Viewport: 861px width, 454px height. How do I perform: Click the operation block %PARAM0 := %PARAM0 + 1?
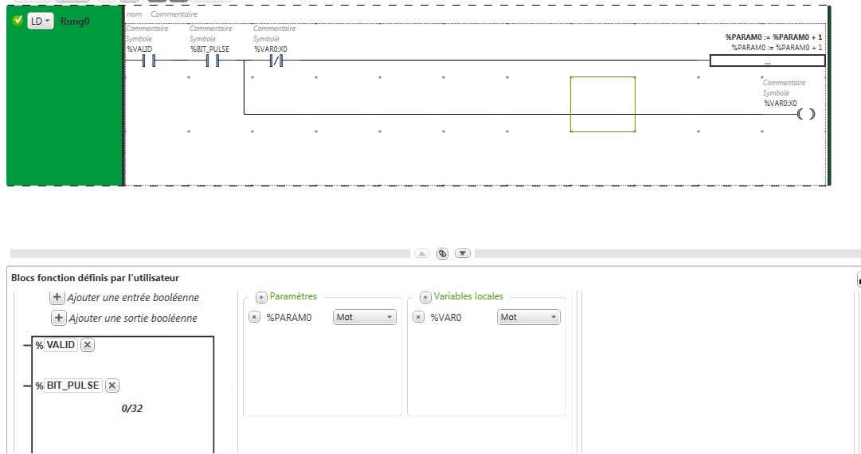click(767, 61)
